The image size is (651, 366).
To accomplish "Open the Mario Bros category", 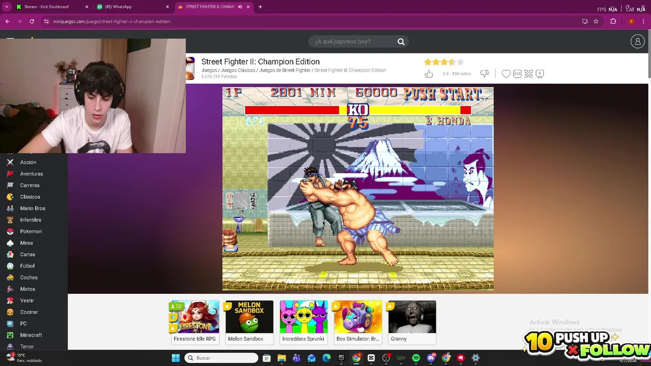I will pos(34,208).
